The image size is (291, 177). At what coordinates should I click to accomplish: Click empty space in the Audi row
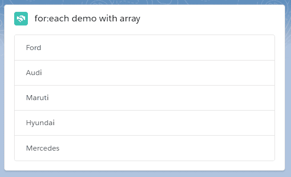(158, 73)
